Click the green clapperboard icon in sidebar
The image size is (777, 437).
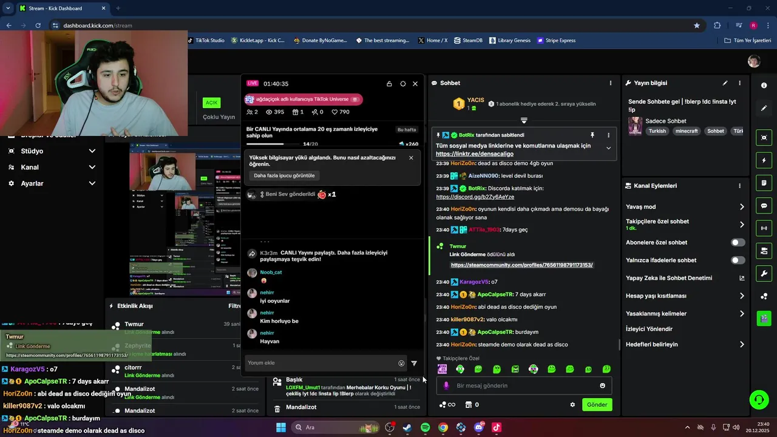(x=764, y=318)
